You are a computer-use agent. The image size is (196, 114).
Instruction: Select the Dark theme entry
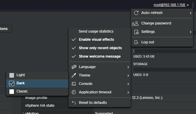(37, 83)
